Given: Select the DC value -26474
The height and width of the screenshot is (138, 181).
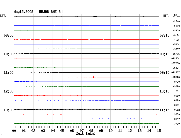Looking at the screenshot, I should click(176, 68).
